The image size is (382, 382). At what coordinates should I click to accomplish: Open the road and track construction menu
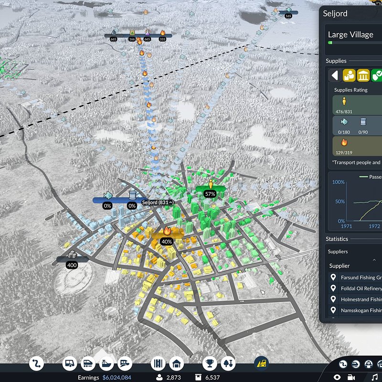(x=158, y=364)
